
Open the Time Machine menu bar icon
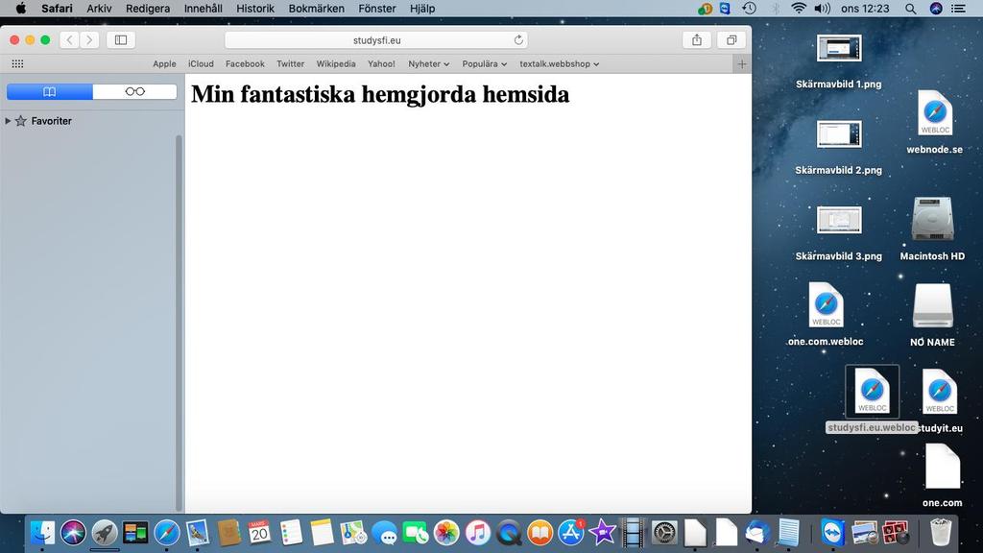click(x=749, y=9)
